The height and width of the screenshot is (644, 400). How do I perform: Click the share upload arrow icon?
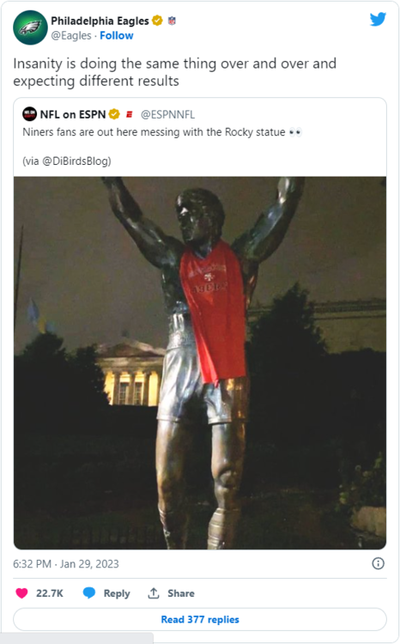[154, 593]
